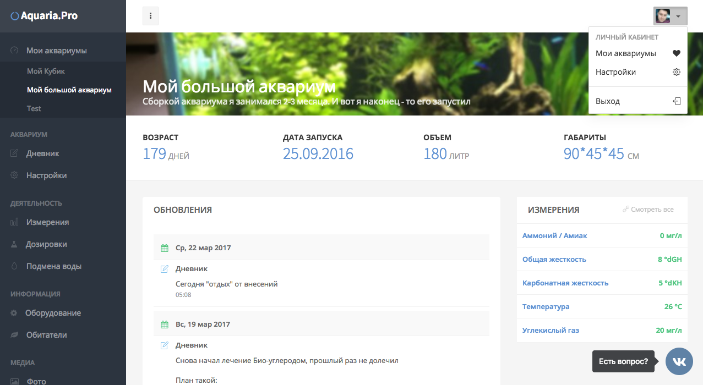The width and height of the screenshot is (703, 385).
Task: Click the calendar icon for Вс, 19 мар 2017
Action: click(164, 324)
